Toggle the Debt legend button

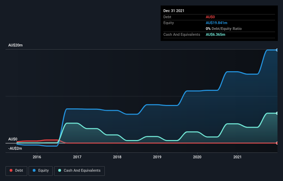(x=17, y=171)
